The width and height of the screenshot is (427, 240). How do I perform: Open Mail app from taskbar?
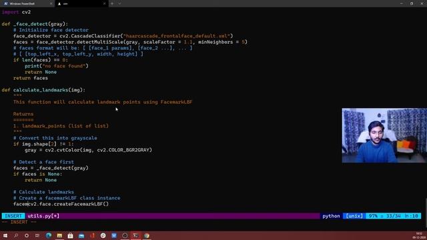tap(81, 235)
